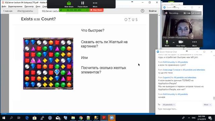215x121 pixels.
Task: Switch to Adobe Acrobat Reader on the taskbar
Action: [104, 118]
